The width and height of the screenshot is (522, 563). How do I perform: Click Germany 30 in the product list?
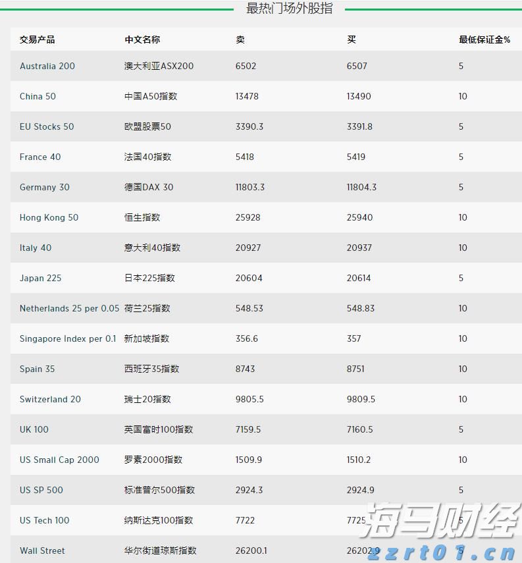(x=44, y=187)
